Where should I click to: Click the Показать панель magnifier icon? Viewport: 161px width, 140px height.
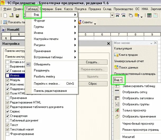5,22
